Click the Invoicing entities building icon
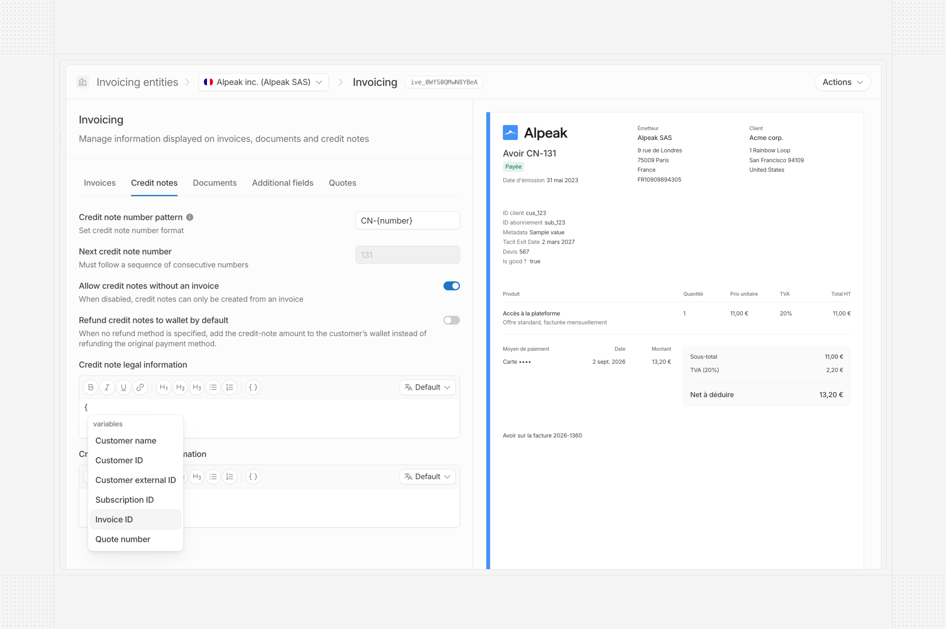 (82, 82)
